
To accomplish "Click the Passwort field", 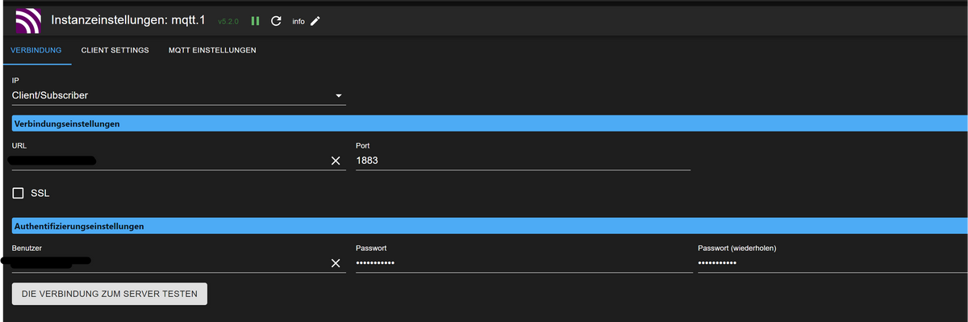I will pyautogui.click(x=524, y=263).
